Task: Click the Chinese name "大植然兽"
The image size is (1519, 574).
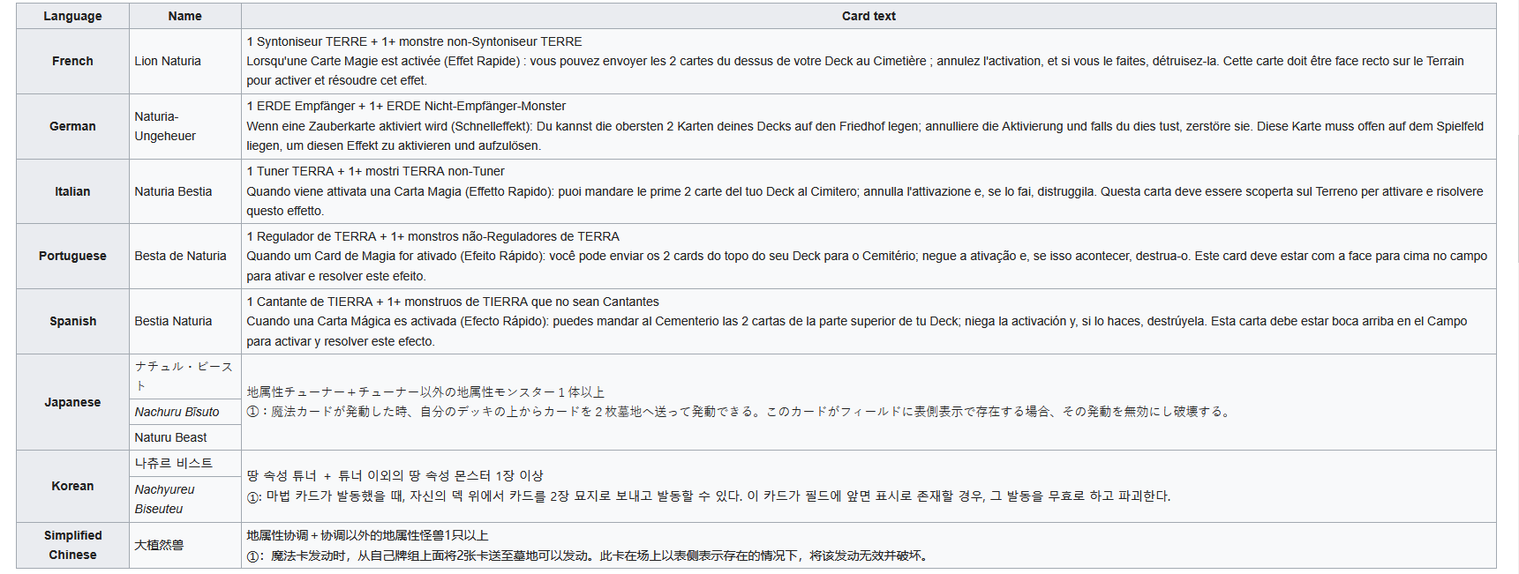Action: click(x=159, y=545)
